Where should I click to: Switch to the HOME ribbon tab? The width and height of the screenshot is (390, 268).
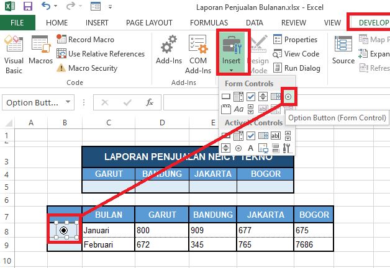click(x=57, y=22)
